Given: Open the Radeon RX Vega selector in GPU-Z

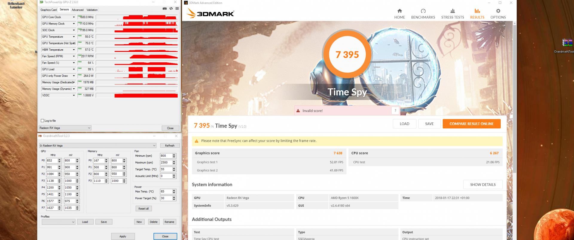Looking at the screenshot, I should (65, 128).
